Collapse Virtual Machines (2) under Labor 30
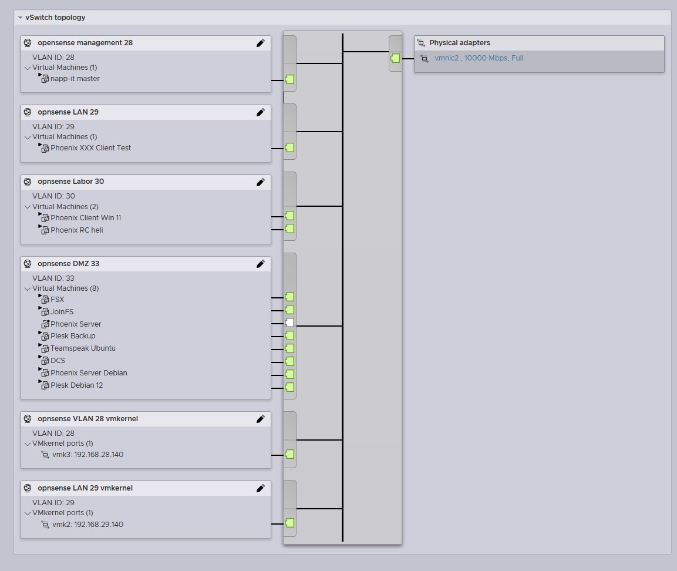This screenshot has width=677, height=571. point(28,207)
